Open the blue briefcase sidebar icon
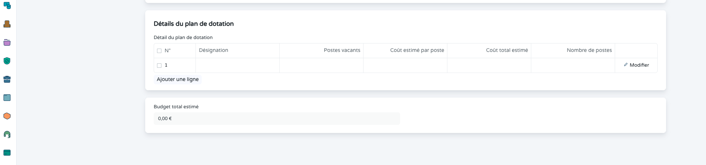 point(7,79)
